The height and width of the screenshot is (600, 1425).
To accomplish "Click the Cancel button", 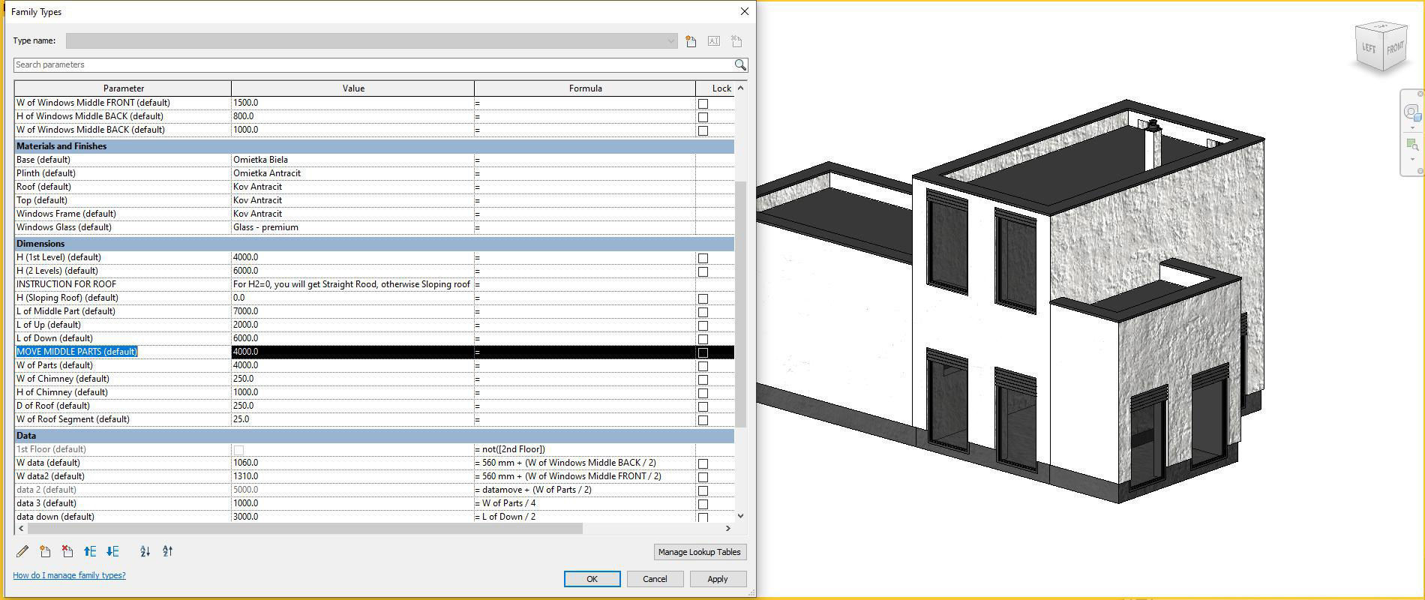I will (655, 579).
